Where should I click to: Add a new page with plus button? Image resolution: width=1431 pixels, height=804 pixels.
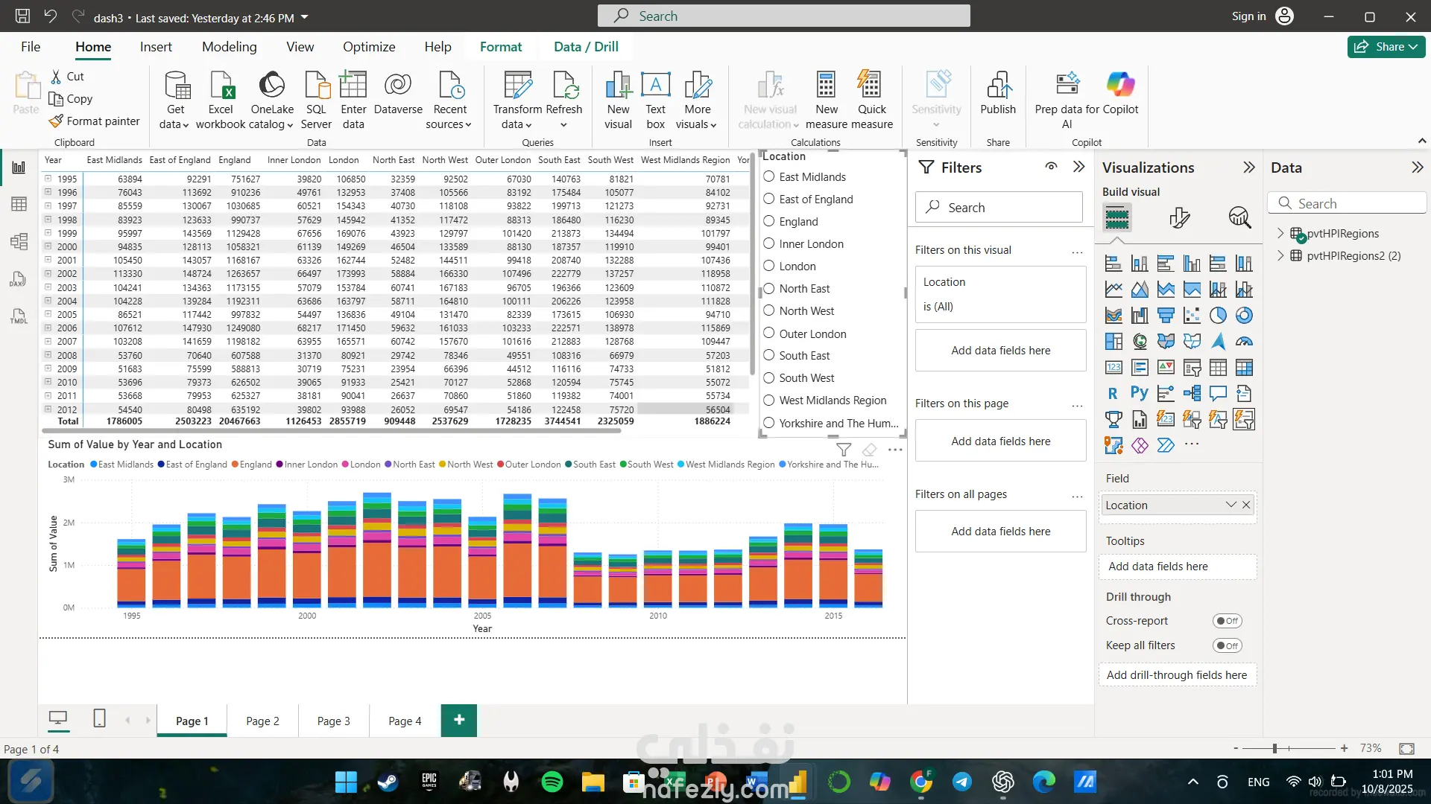coord(459,720)
